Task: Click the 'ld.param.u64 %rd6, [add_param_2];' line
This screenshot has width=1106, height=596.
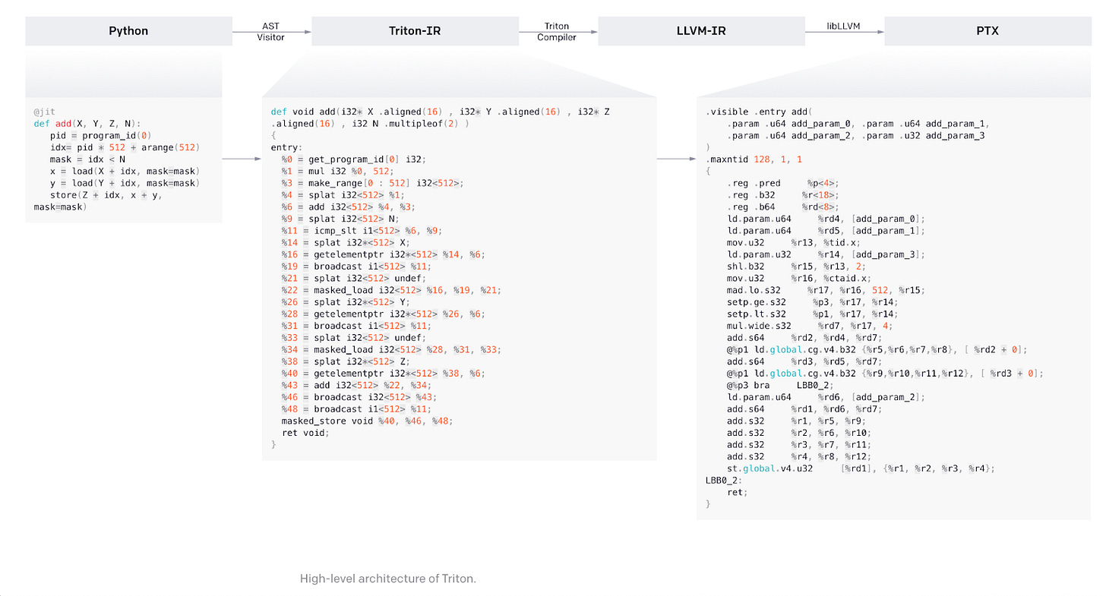Action: [826, 397]
